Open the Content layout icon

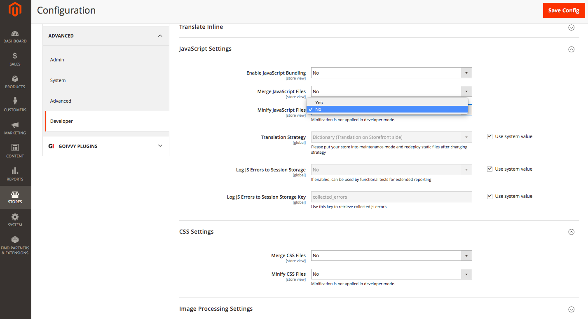click(15, 148)
